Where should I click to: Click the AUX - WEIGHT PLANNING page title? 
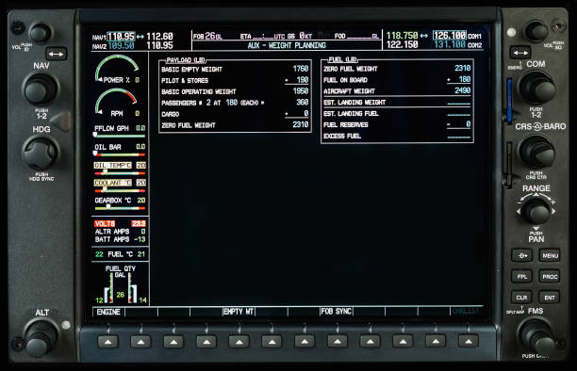click(x=287, y=45)
